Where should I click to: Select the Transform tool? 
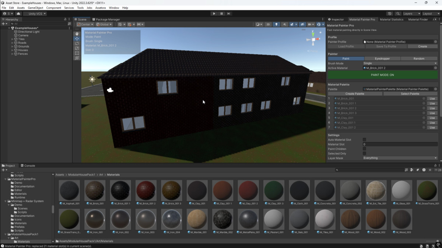[77, 58]
